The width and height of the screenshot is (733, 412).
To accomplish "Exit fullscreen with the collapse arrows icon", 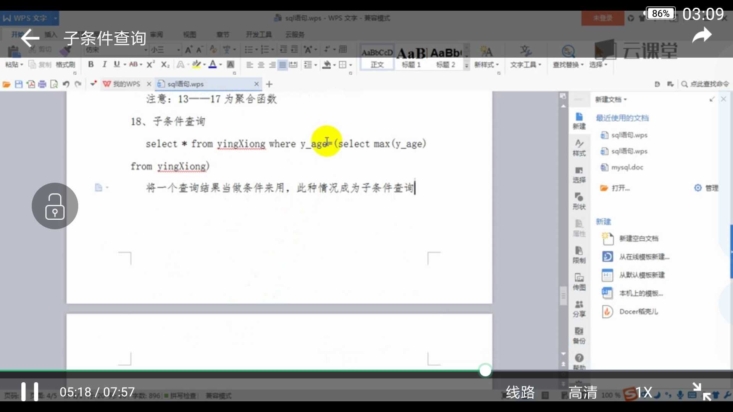I will coord(702,392).
